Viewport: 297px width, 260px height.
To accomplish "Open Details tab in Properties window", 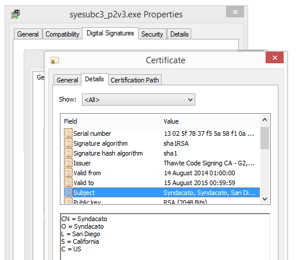I will coord(179,34).
